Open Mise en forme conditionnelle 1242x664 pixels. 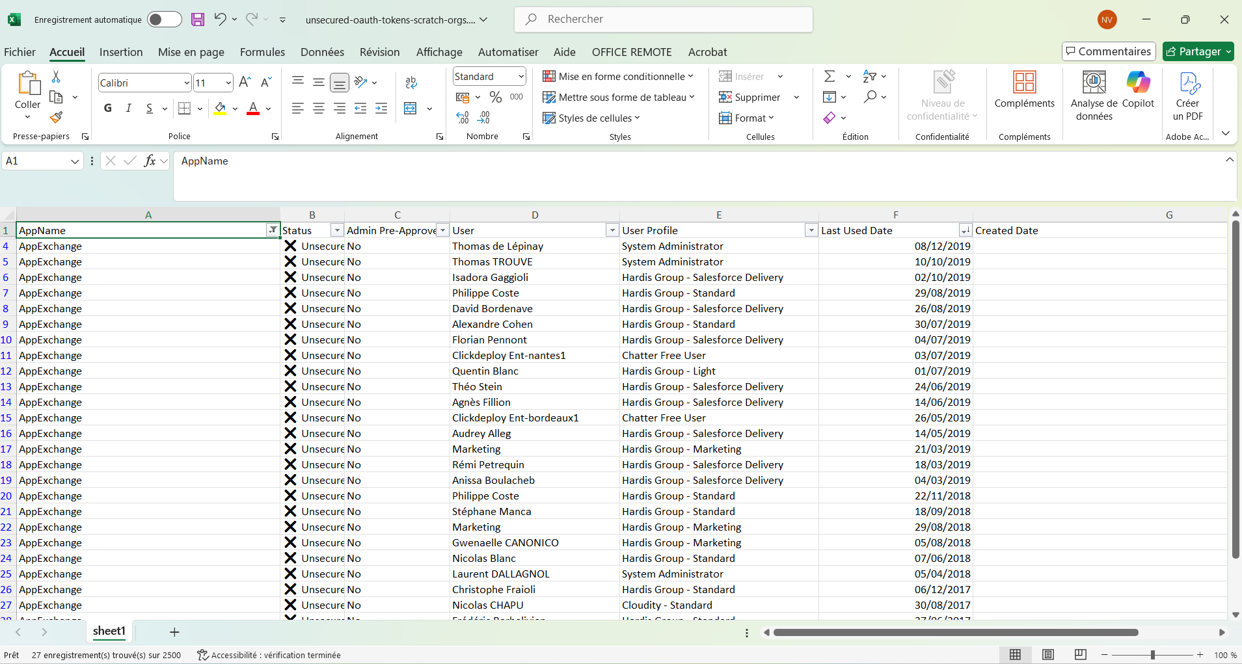[619, 76]
